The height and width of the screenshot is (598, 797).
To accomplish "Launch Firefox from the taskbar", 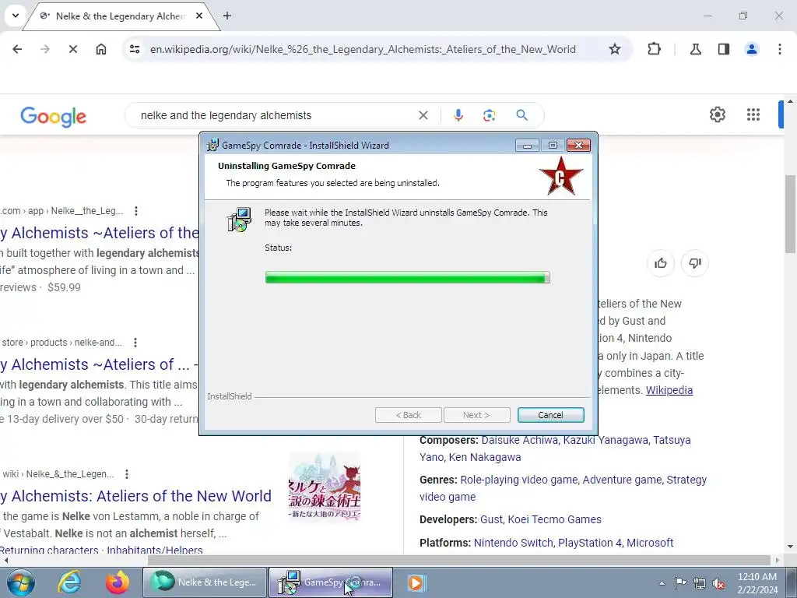I will [117, 582].
